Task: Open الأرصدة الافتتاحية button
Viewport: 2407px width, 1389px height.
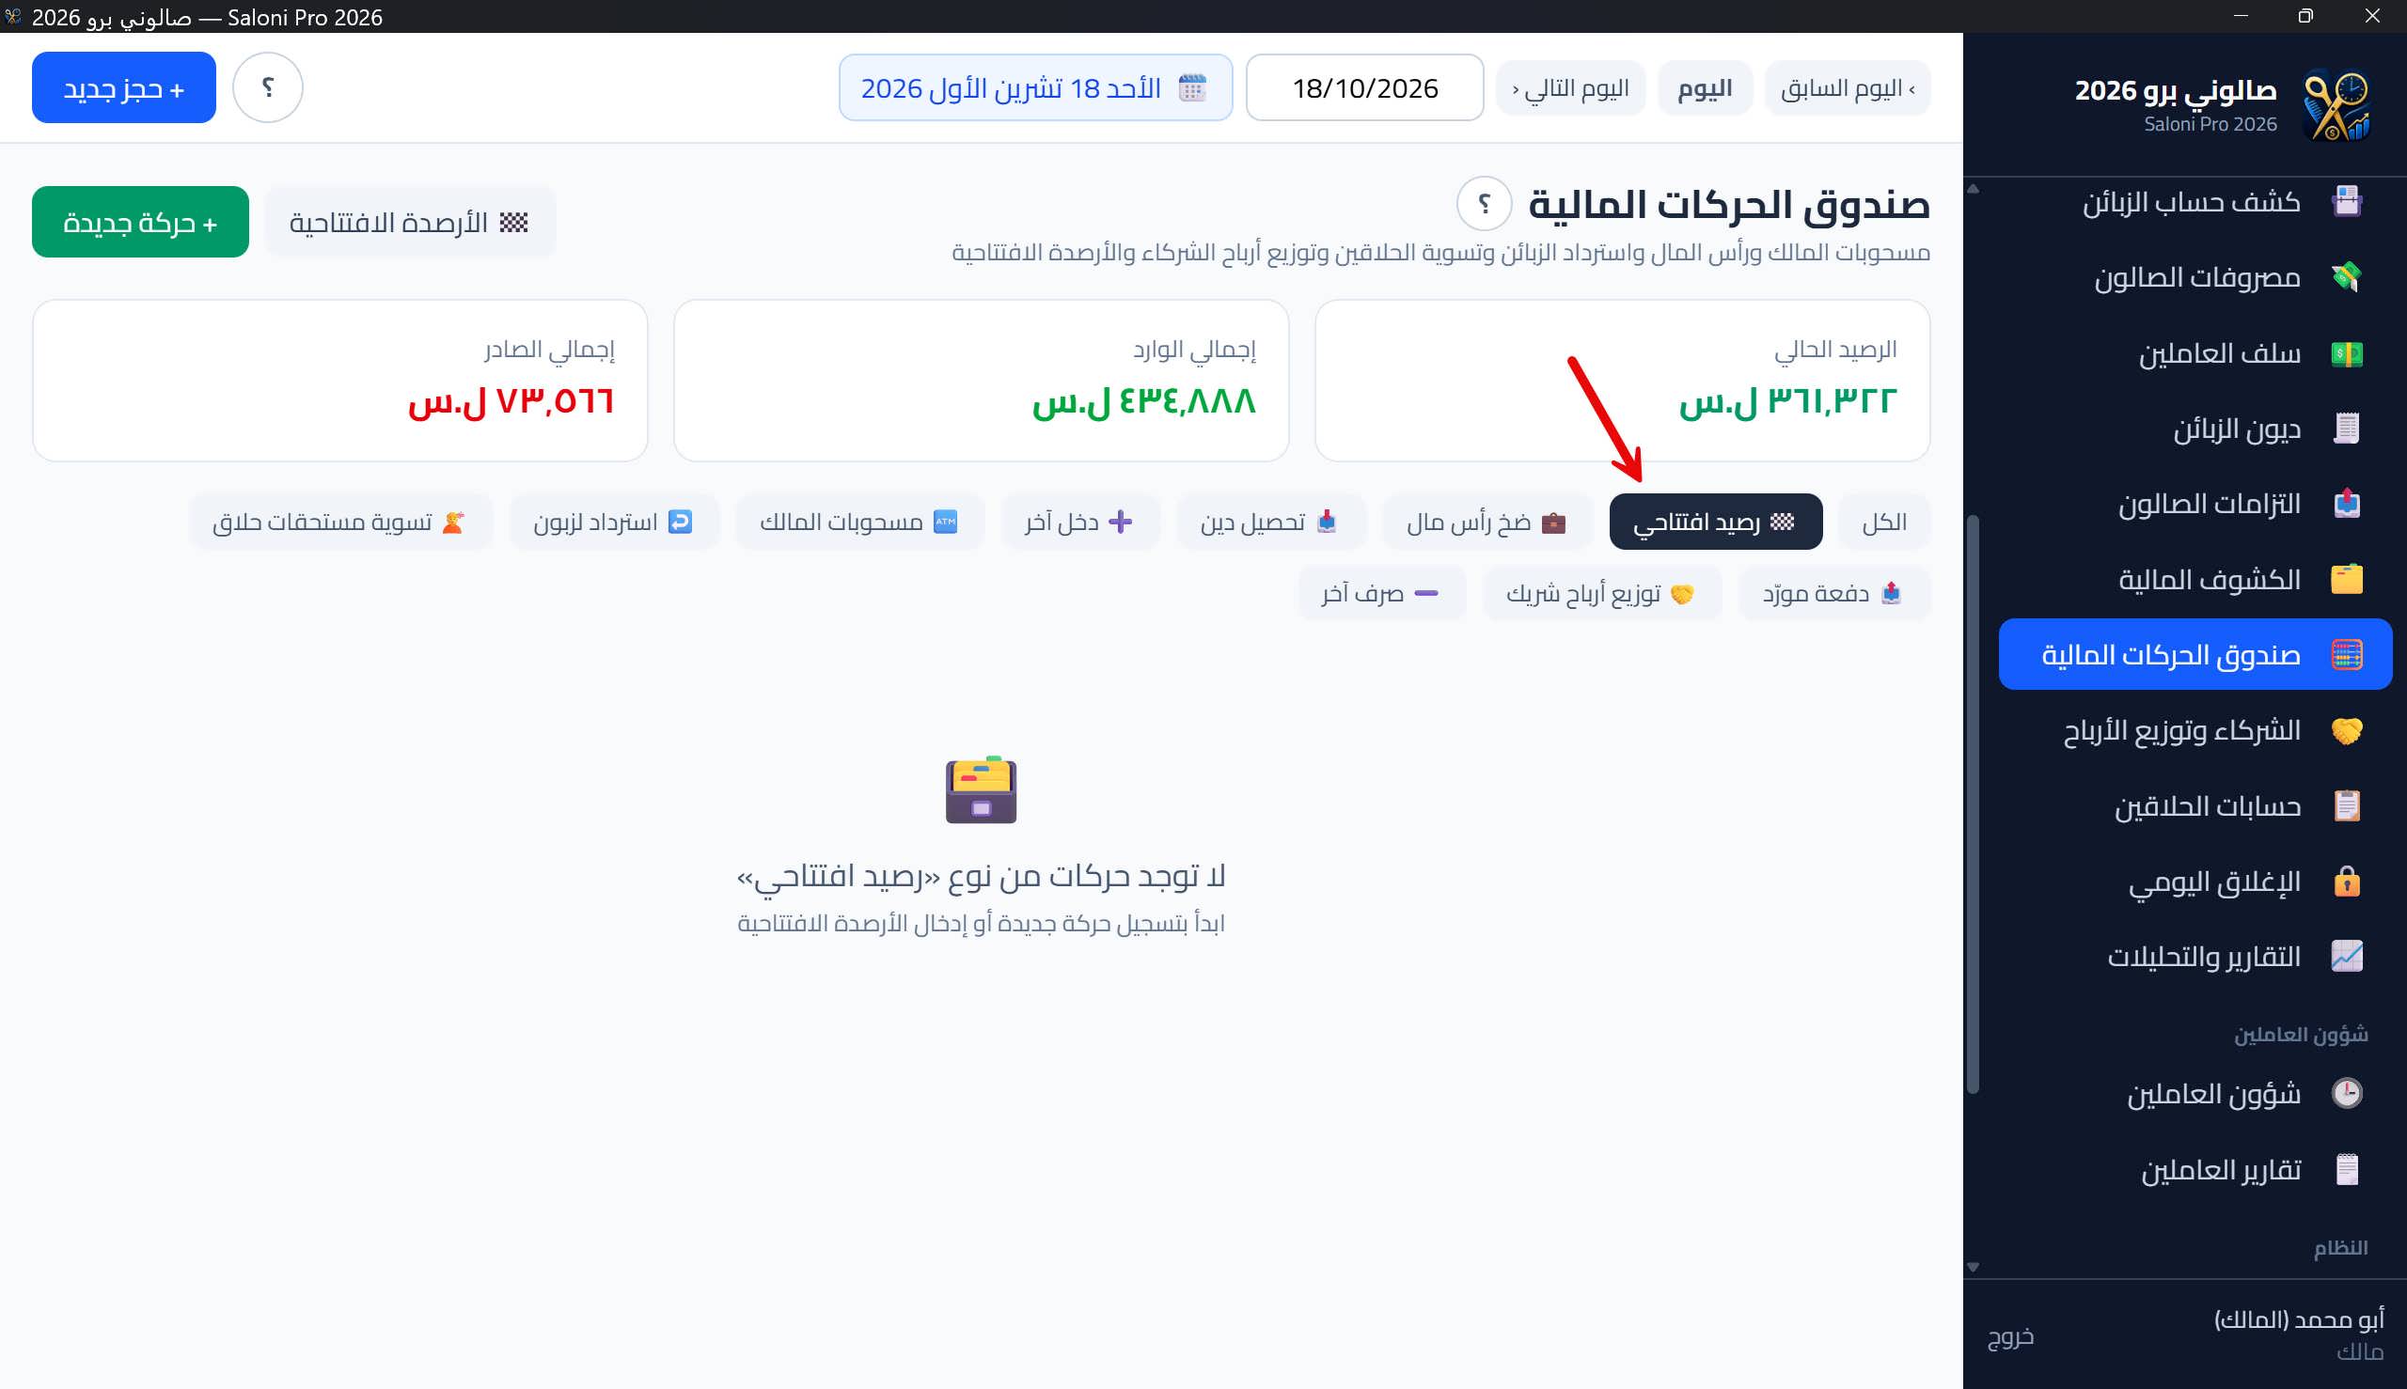Action: coord(409,223)
